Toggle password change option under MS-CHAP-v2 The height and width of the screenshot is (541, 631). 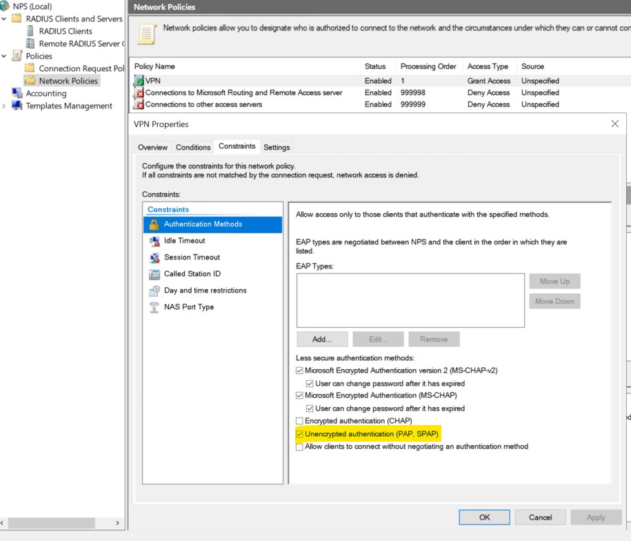click(310, 384)
